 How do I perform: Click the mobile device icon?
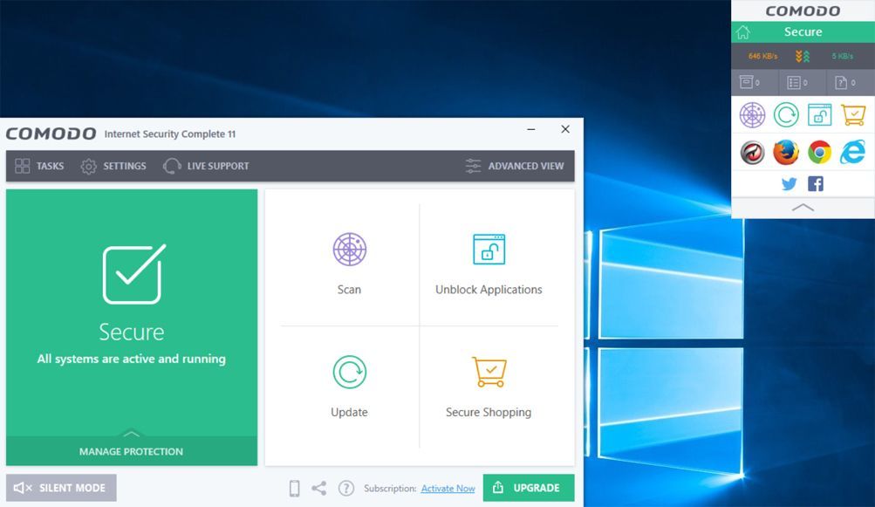[294, 488]
